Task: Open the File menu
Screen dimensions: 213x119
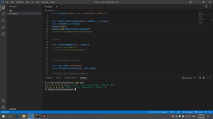Action: pos(7,2)
